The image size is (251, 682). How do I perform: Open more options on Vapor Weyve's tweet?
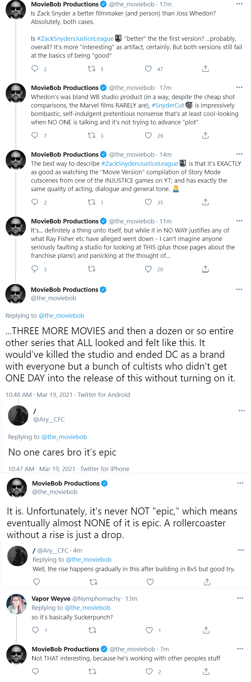point(240,598)
